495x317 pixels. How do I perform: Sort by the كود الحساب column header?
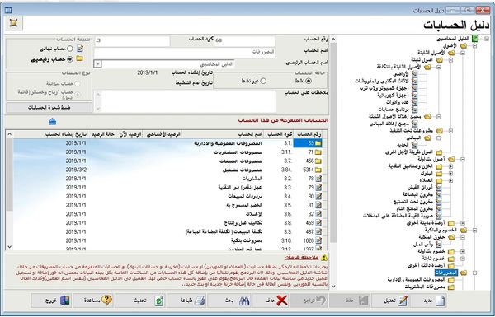279,134
